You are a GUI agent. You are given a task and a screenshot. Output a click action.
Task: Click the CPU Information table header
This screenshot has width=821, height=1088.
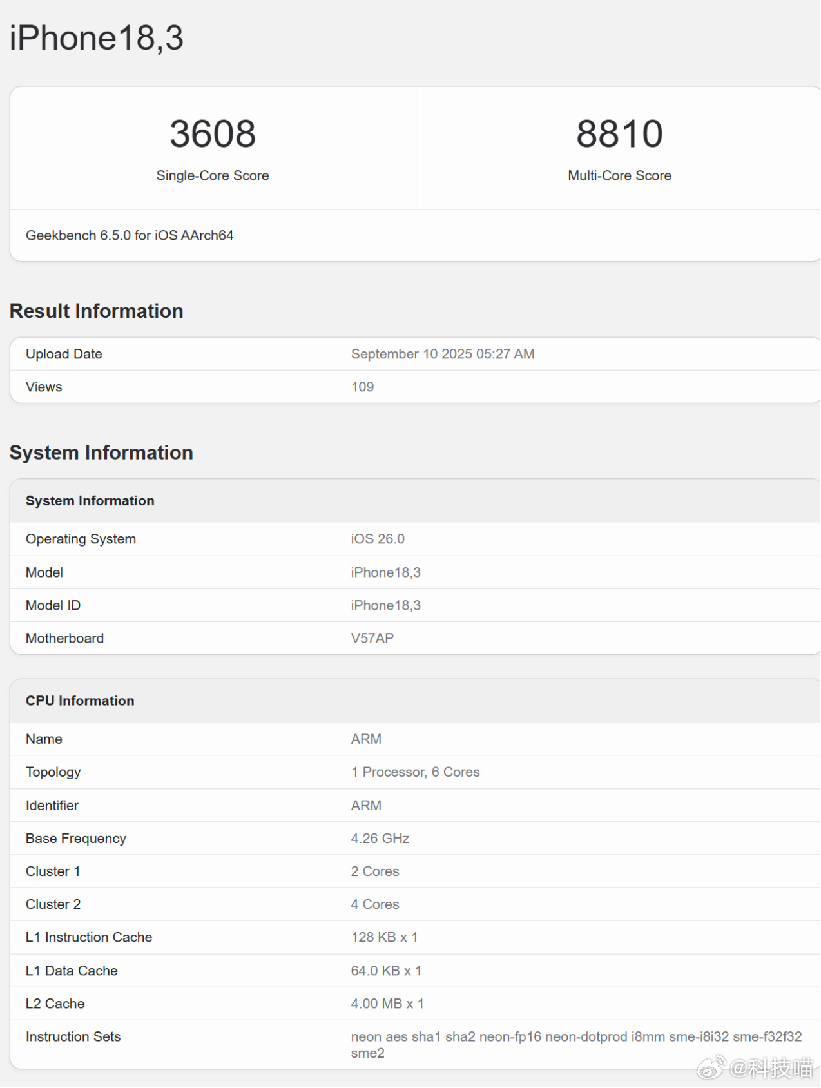pos(80,701)
